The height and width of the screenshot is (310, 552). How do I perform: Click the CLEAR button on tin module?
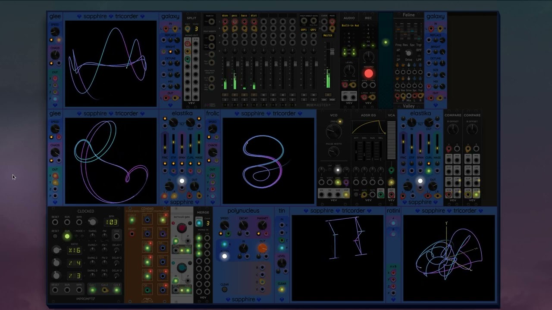coord(282,289)
